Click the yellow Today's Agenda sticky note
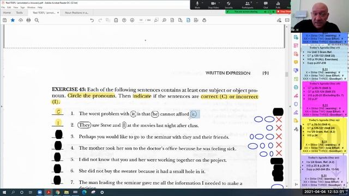The width and height of the screenshot is (349, 196). tap(324, 136)
